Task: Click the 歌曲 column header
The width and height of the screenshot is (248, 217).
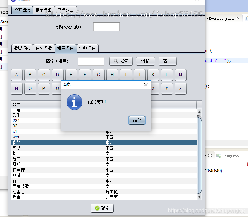Action: click(36, 105)
